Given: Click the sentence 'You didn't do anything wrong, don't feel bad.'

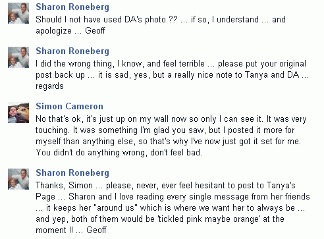Looking at the screenshot, I should (119, 153).
